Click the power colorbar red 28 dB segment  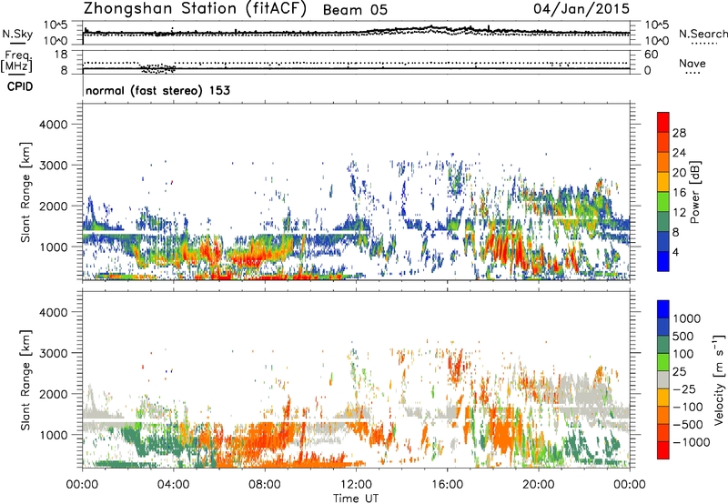[x=663, y=122]
